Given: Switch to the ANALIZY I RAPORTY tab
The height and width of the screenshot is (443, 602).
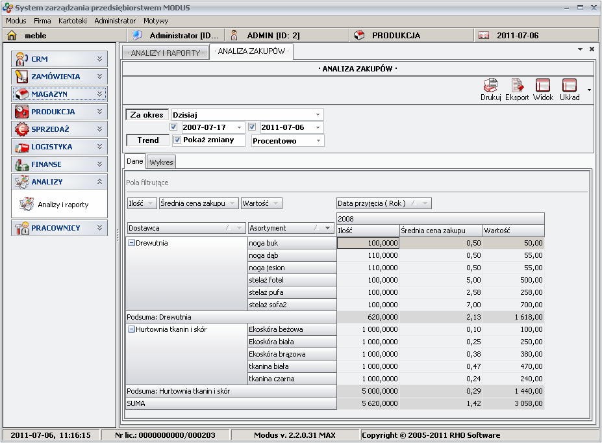Looking at the screenshot, I should [x=166, y=53].
